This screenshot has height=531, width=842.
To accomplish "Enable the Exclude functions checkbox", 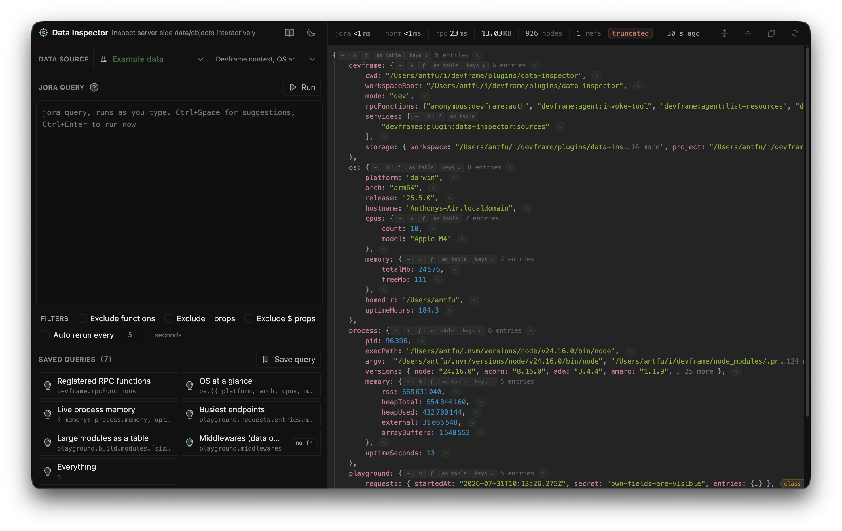I will (82, 318).
